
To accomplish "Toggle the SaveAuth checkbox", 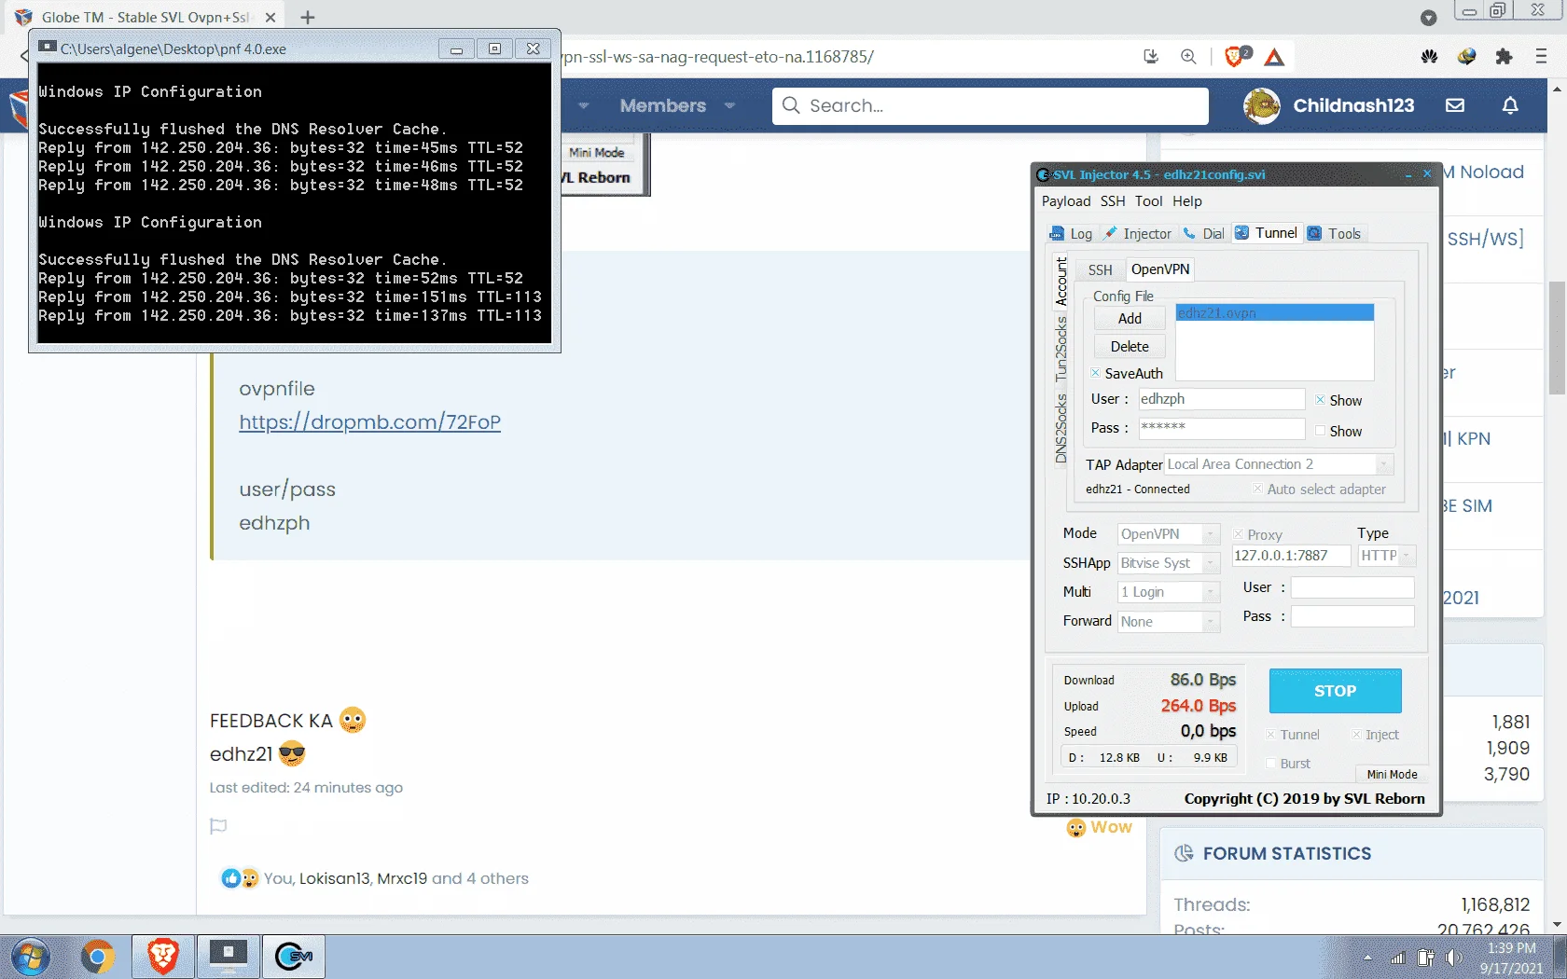I will point(1096,373).
